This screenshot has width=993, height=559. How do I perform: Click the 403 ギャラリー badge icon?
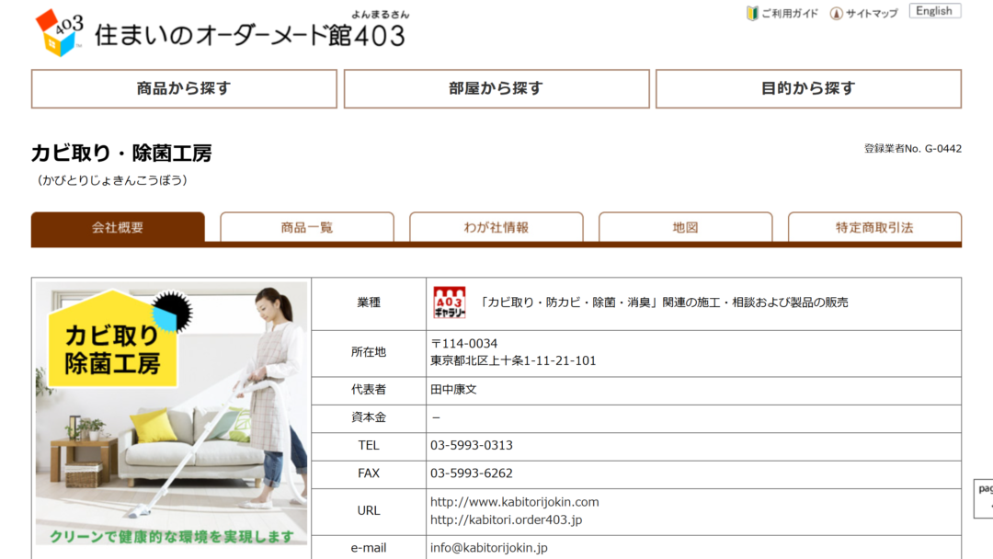tap(449, 302)
